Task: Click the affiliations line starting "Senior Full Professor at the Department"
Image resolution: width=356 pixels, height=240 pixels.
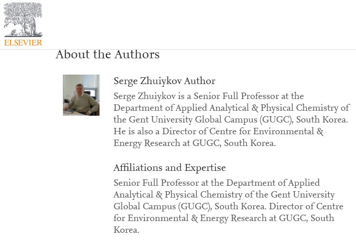Action: (x=217, y=183)
